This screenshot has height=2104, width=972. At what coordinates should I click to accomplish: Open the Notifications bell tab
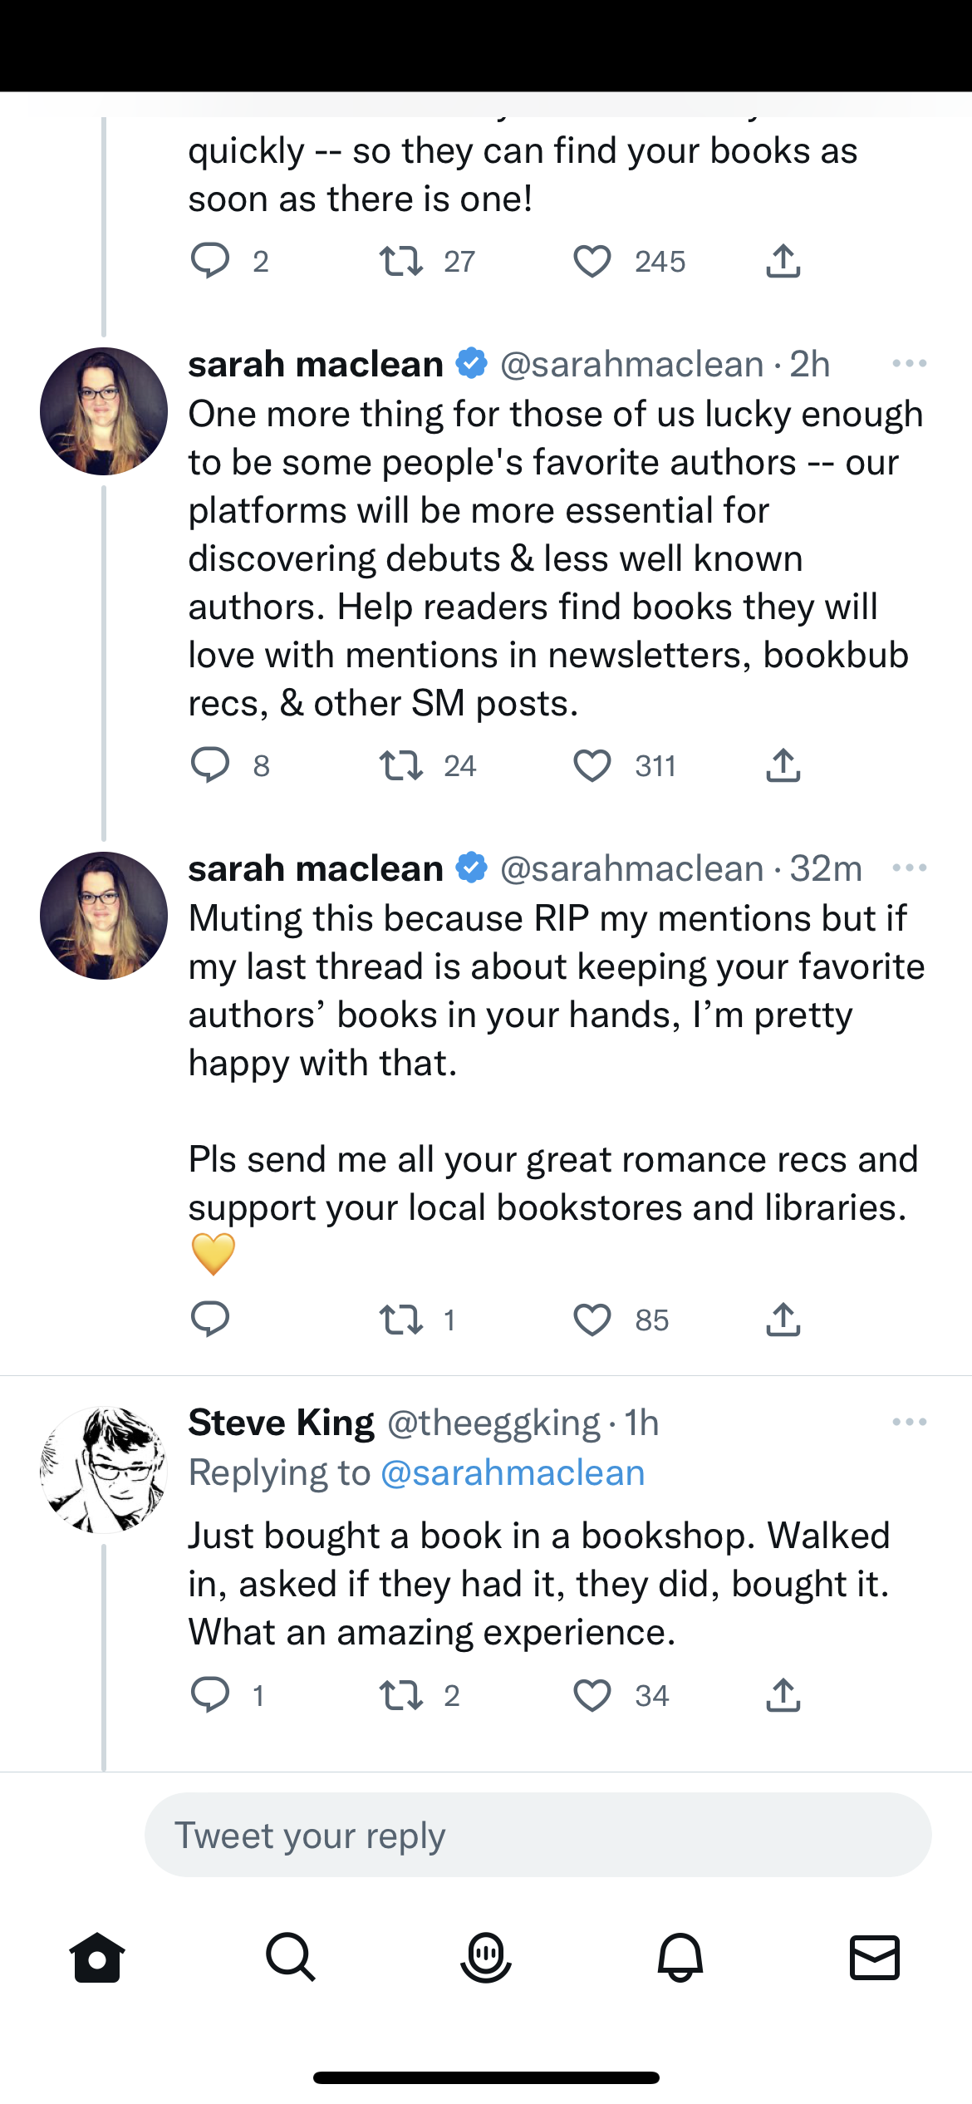click(680, 1957)
